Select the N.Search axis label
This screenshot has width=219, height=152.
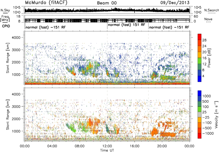pyautogui.click(x=211, y=10)
